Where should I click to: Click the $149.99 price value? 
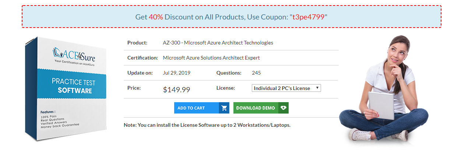click(177, 89)
